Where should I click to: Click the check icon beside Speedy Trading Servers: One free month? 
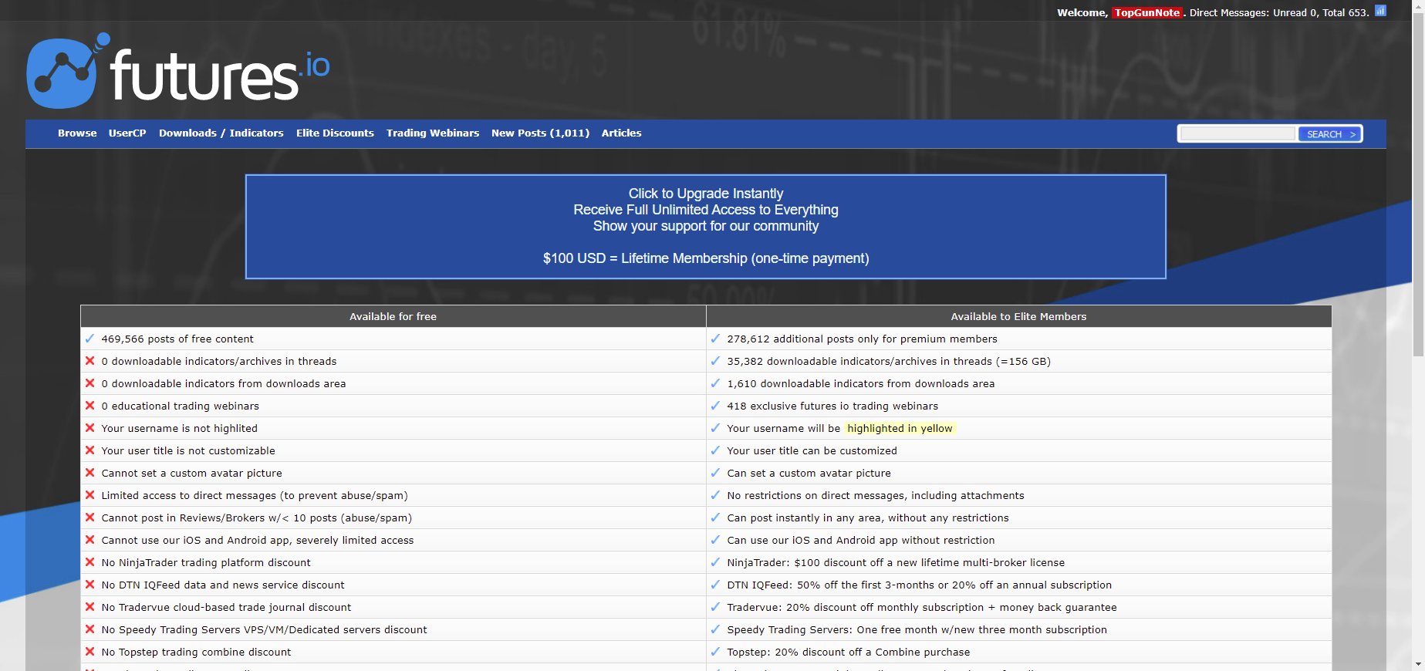tap(715, 629)
